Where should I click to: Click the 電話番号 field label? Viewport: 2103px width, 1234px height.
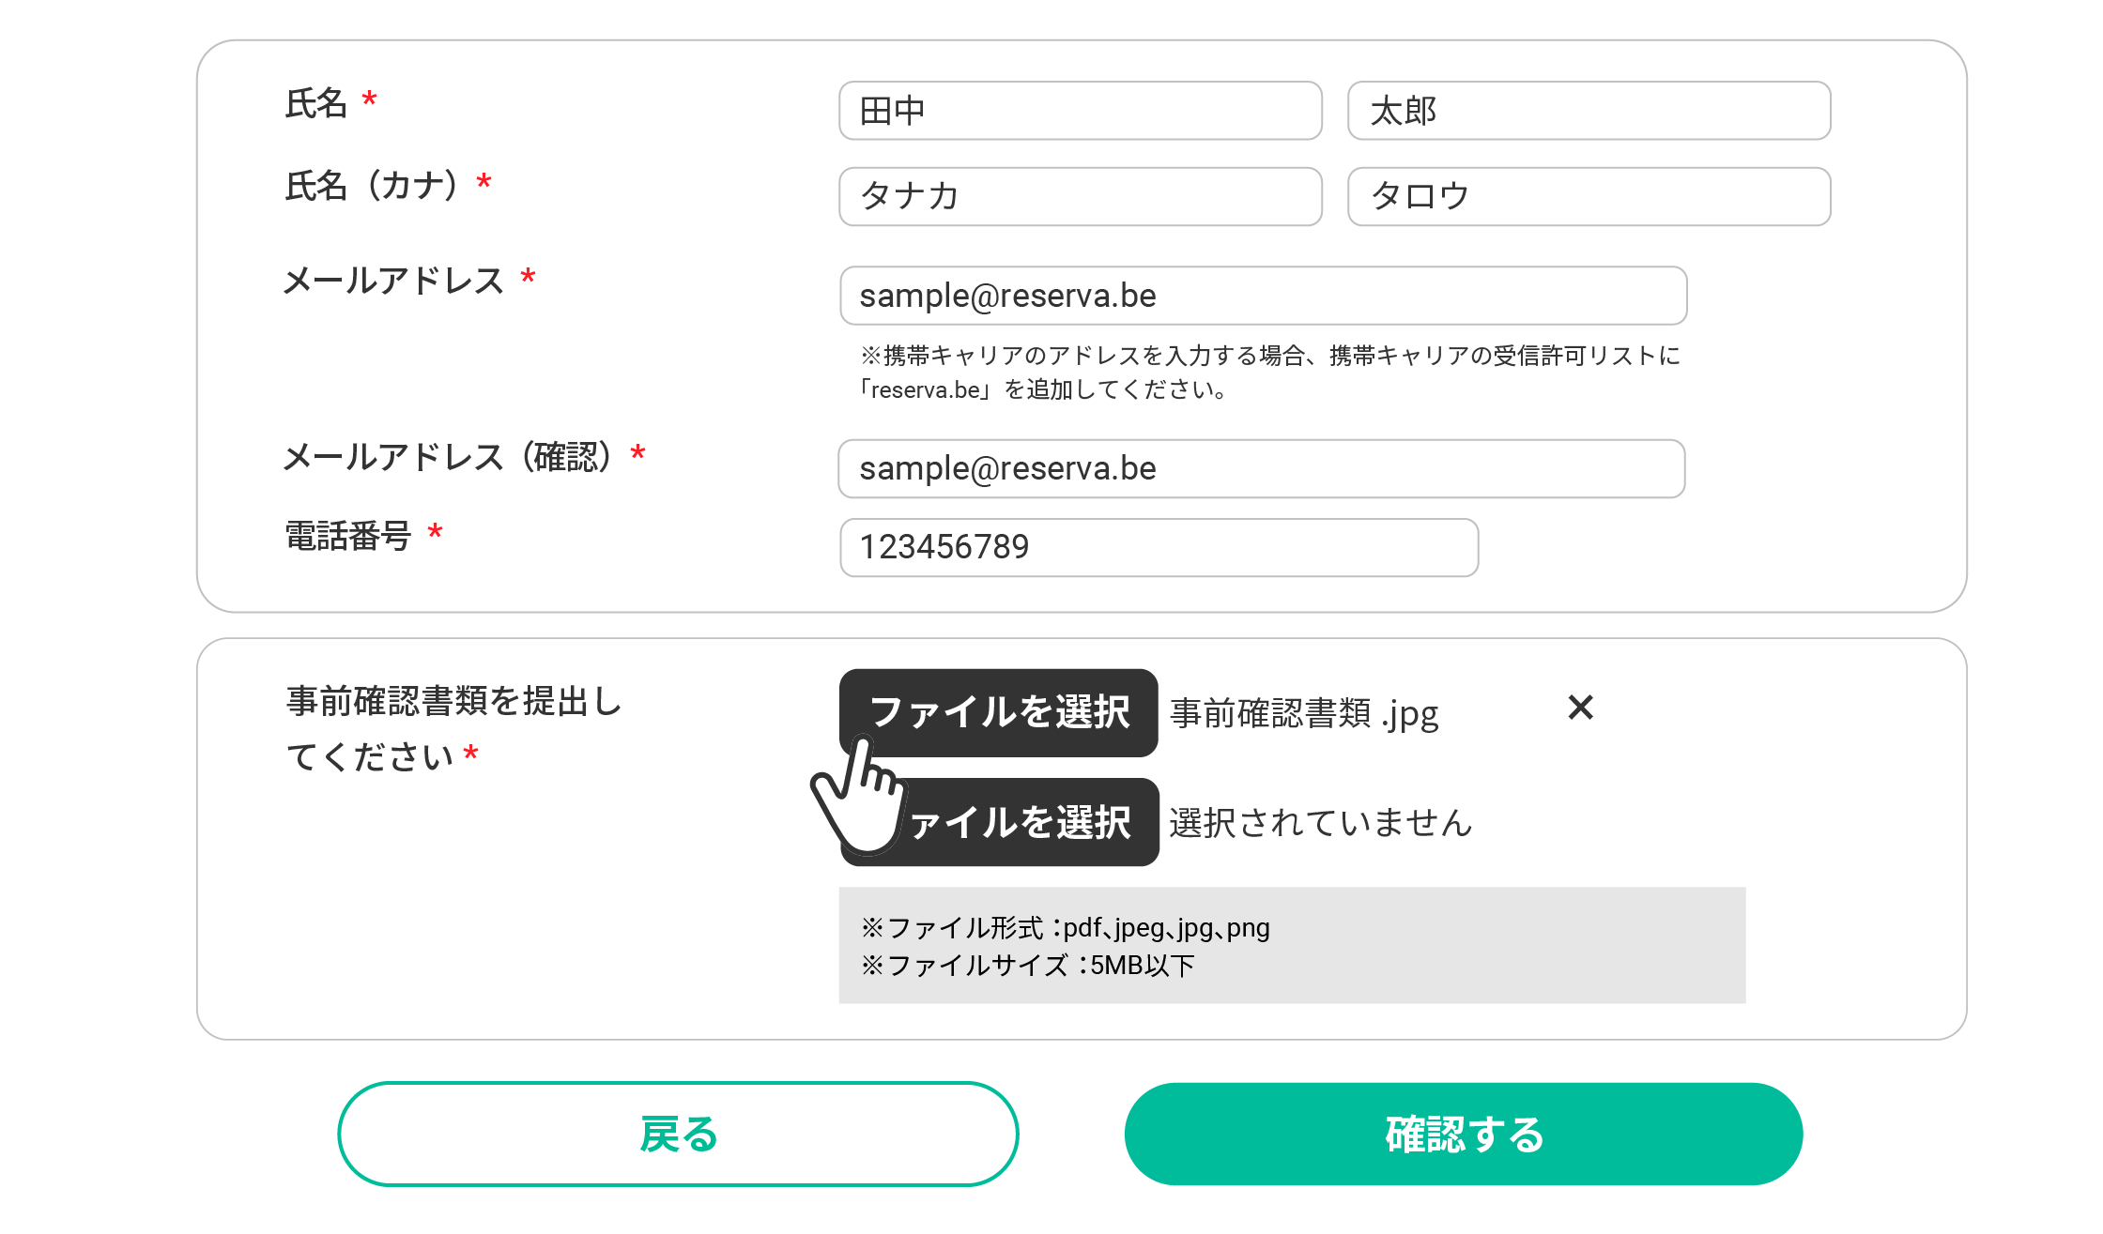click(348, 536)
